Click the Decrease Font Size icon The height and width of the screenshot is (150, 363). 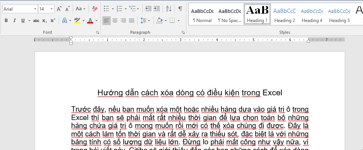67,9
